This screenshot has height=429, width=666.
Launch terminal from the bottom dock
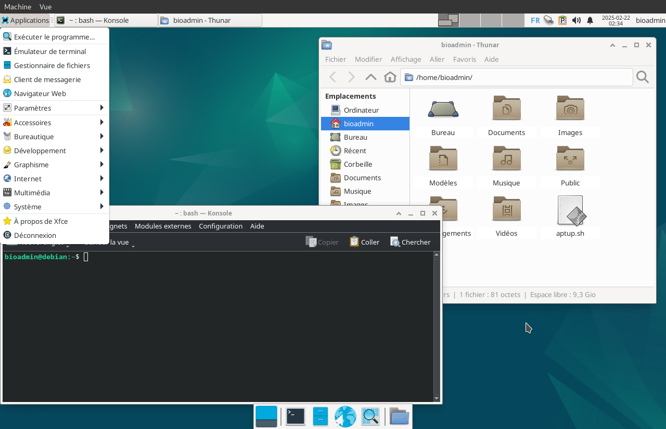point(295,417)
